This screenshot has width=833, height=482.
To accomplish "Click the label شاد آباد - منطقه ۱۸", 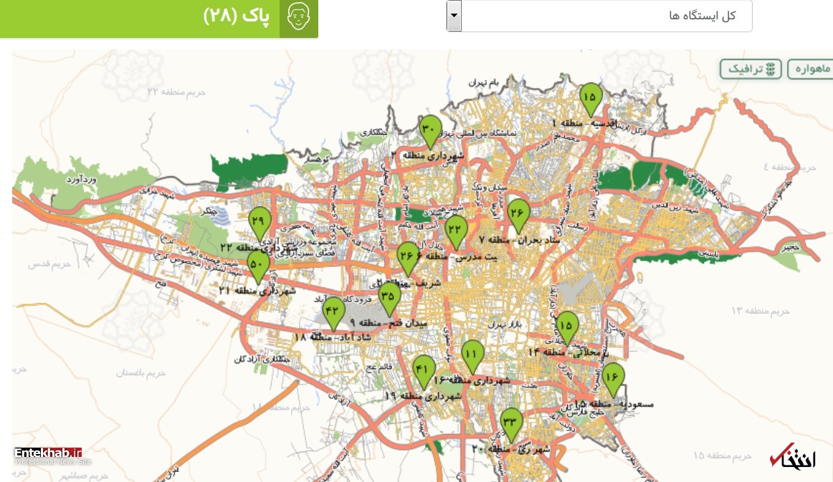I will coord(333,337).
